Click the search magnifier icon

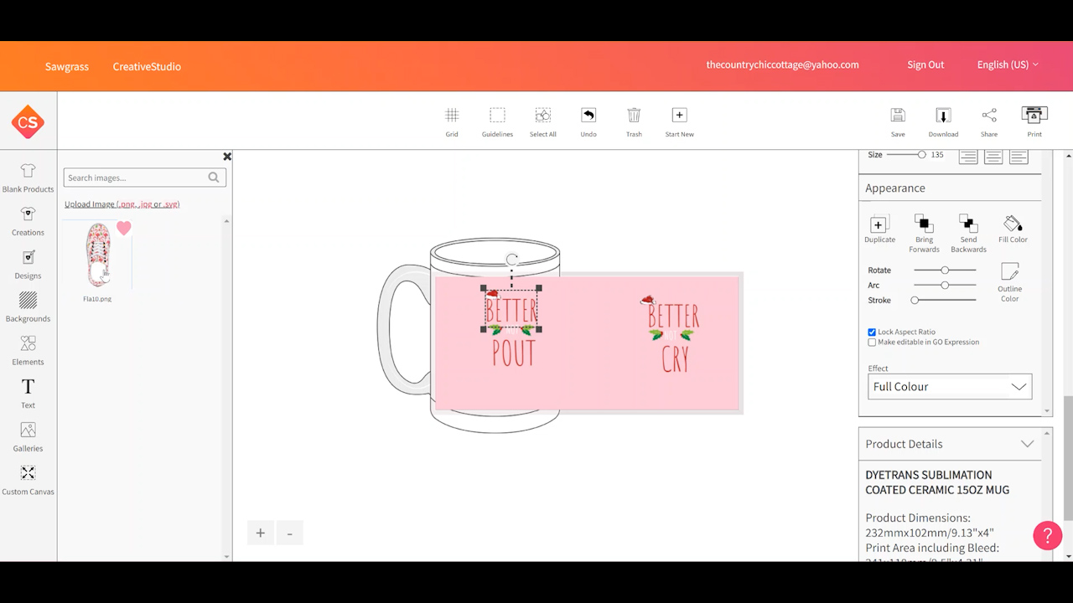(214, 178)
